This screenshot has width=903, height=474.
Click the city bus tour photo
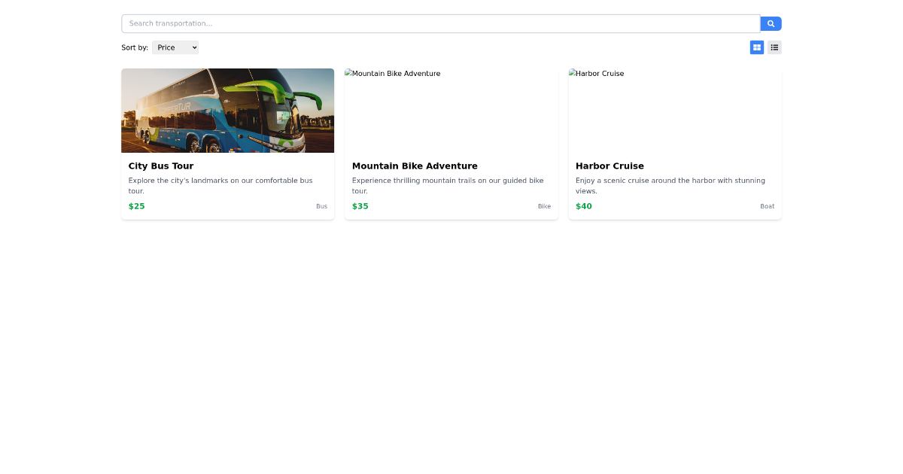[x=227, y=110]
